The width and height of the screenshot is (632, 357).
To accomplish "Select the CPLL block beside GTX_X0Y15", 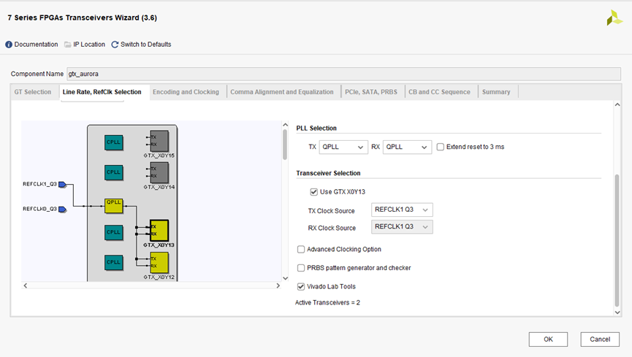I will 114,142.
